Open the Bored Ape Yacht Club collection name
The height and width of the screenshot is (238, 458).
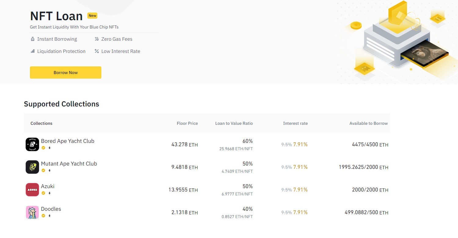[x=67, y=141]
